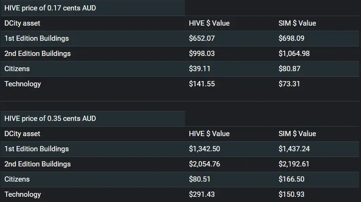Select the 'HIVE price of 0.17 cents AUD' heading
The image size is (361, 202).
click(x=50, y=8)
